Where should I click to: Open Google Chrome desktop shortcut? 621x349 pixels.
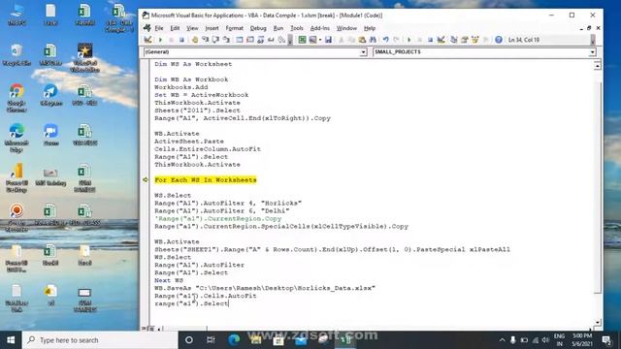[x=16, y=98]
